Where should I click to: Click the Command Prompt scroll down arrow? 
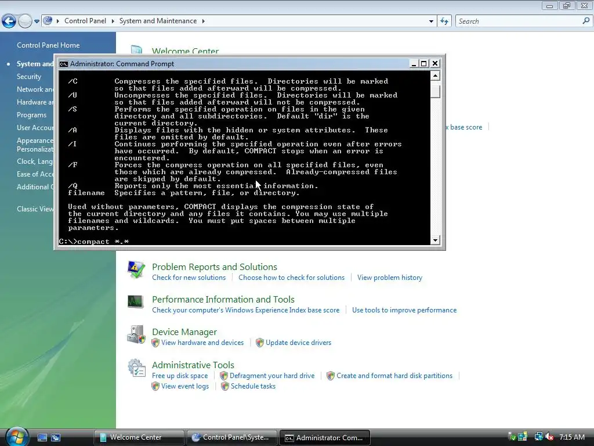(435, 240)
